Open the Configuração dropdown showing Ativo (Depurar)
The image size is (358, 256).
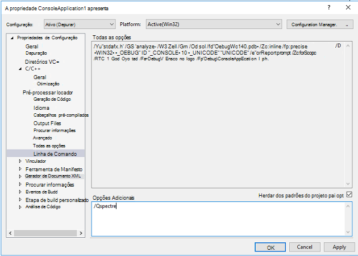80,24
